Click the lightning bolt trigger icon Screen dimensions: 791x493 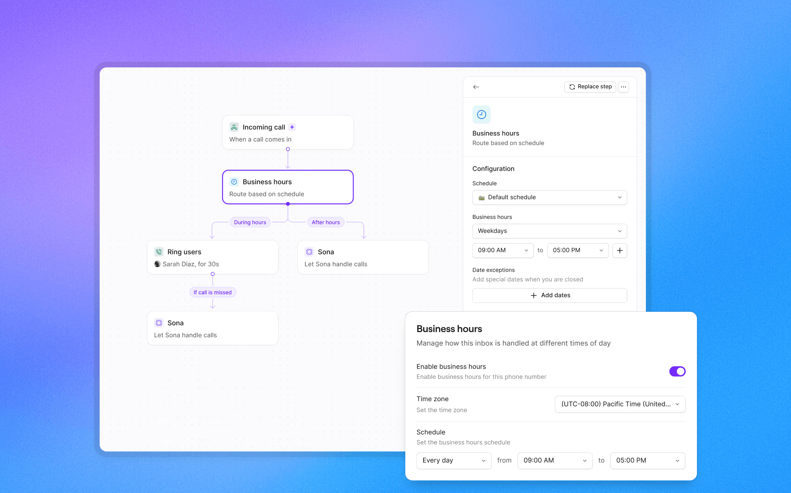(292, 127)
